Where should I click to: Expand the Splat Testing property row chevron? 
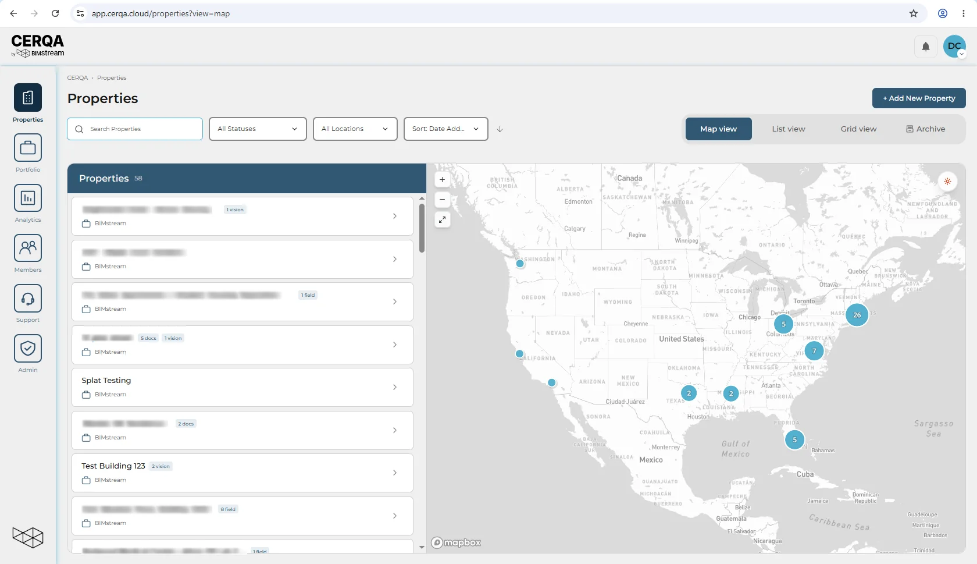[x=395, y=388]
